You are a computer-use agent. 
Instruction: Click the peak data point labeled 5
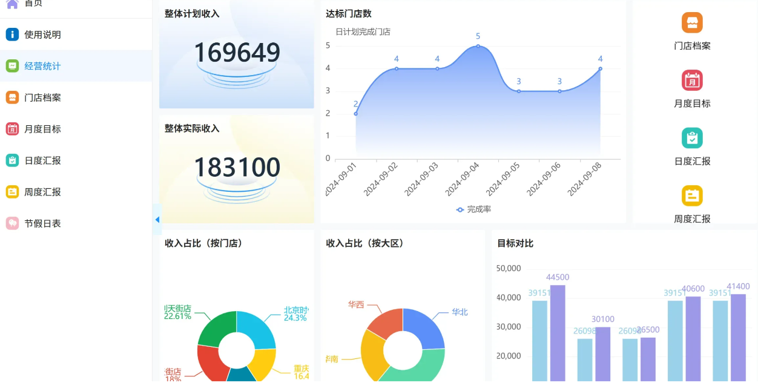(478, 46)
